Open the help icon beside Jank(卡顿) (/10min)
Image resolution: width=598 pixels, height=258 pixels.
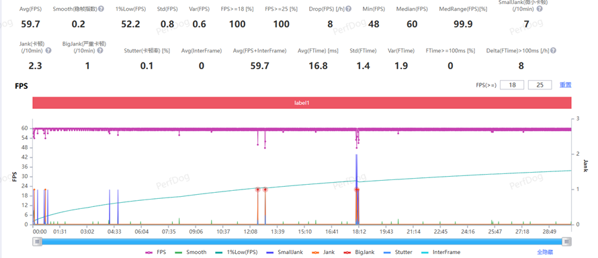click(x=48, y=50)
